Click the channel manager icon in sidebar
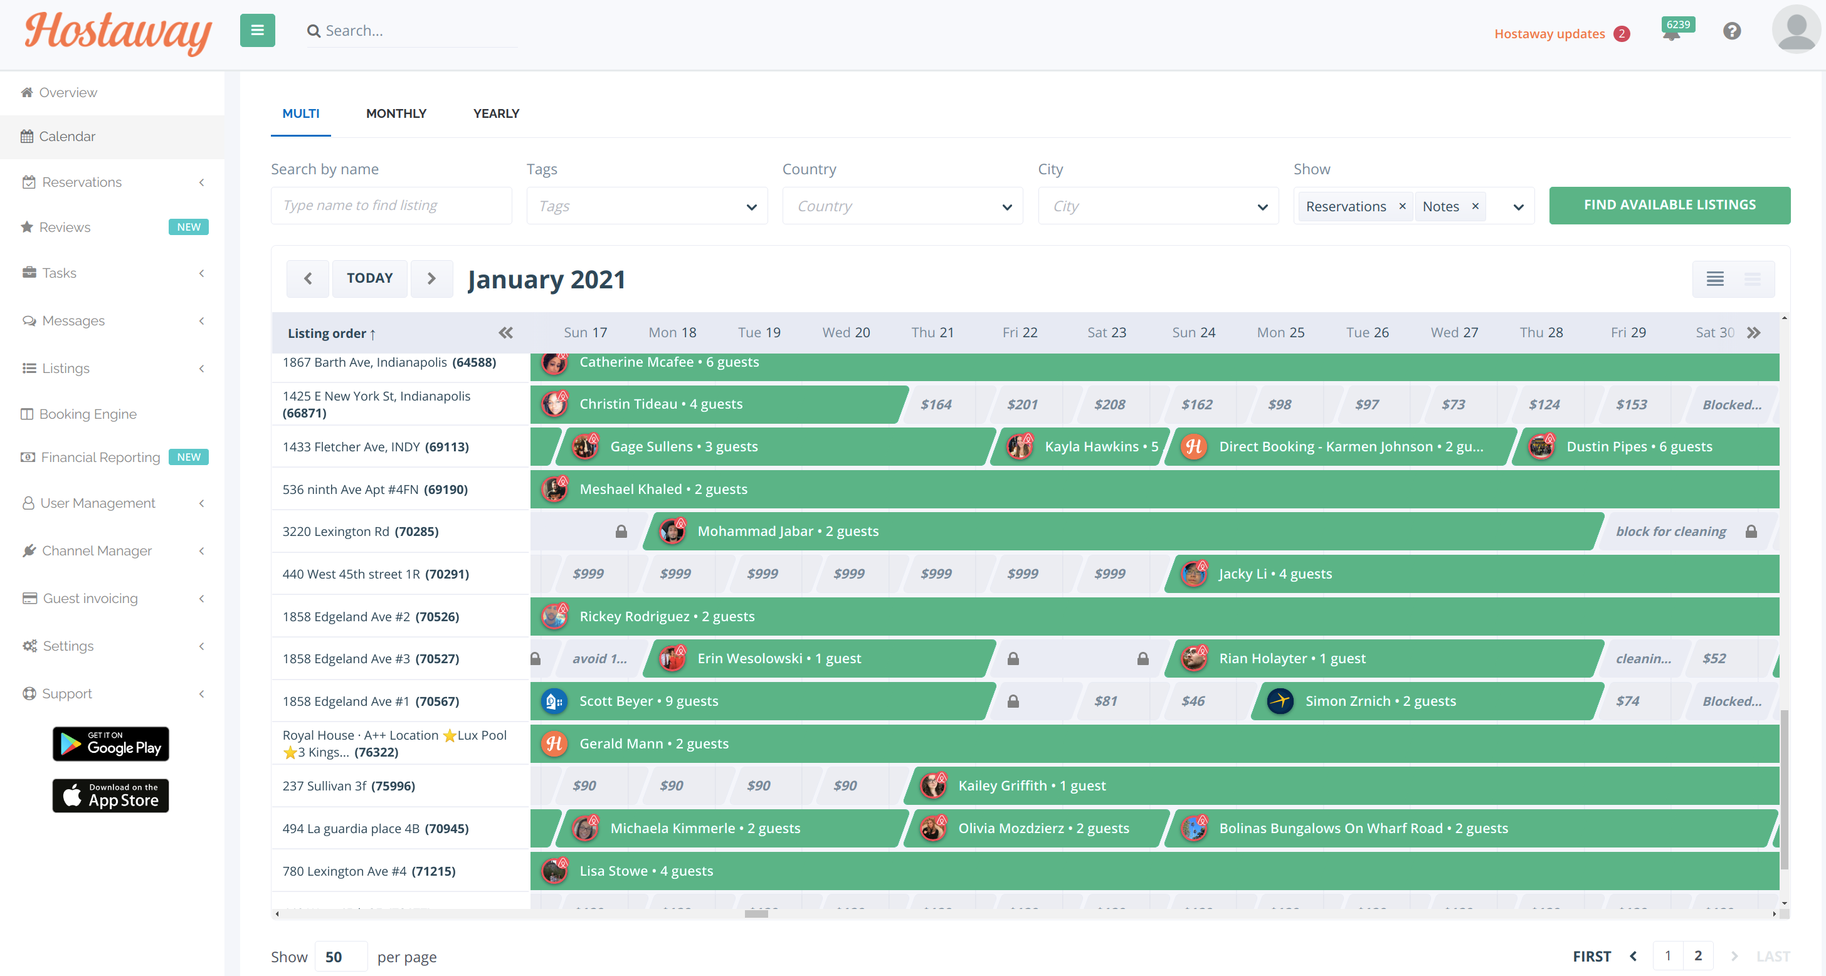1826x976 pixels. click(26, 551)
